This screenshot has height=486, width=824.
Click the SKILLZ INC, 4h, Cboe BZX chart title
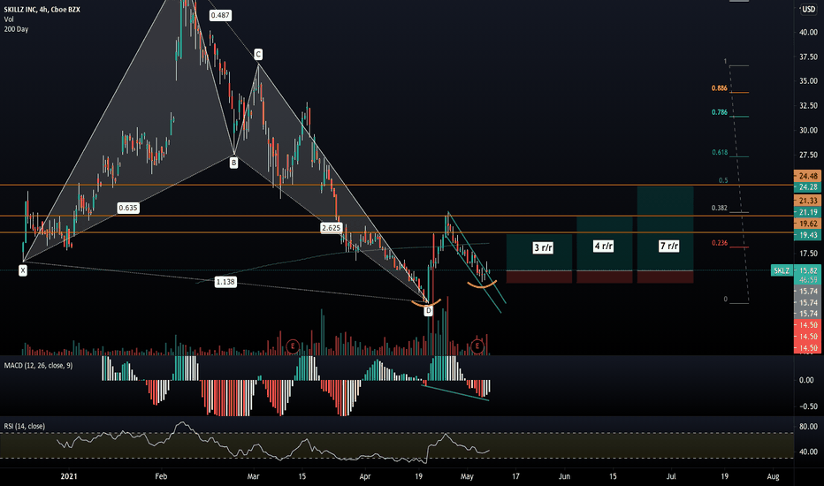click(42, 10)
